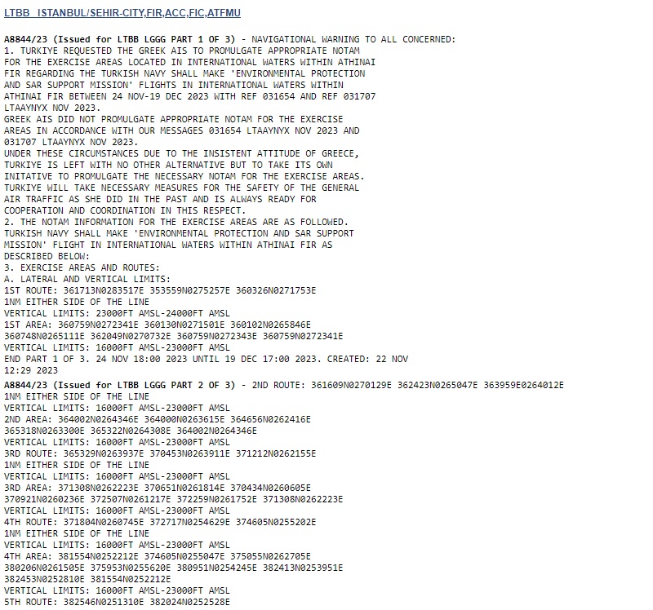Open the LTBB ISTANBUL/SEHIR-CITY,FIR,ACC,FIC,ATFMU link
This screenshot has width=653, height=610.
coord(122,13)
